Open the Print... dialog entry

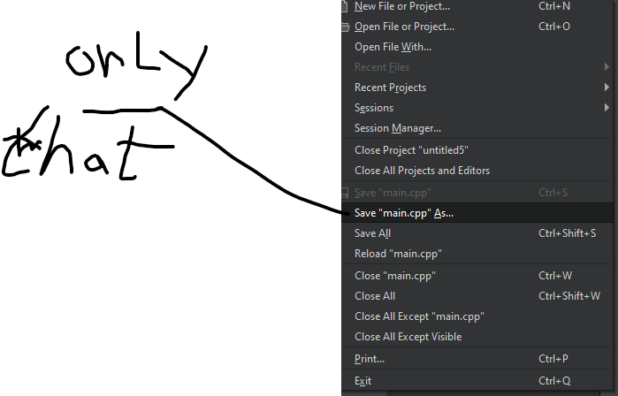[370, 359]
